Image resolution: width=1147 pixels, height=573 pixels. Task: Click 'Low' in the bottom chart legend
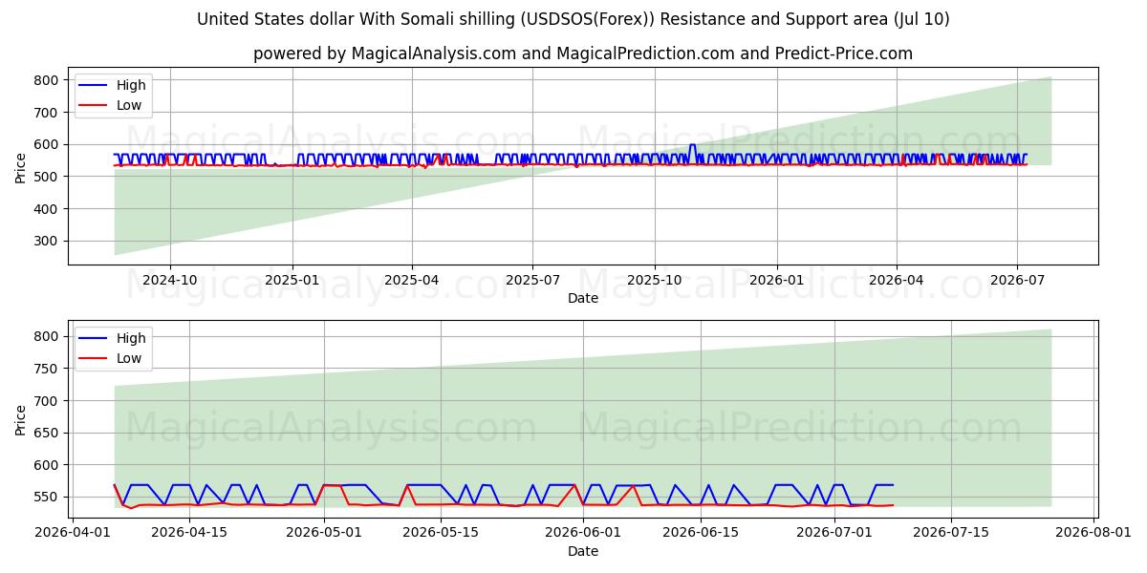point(129,358)
